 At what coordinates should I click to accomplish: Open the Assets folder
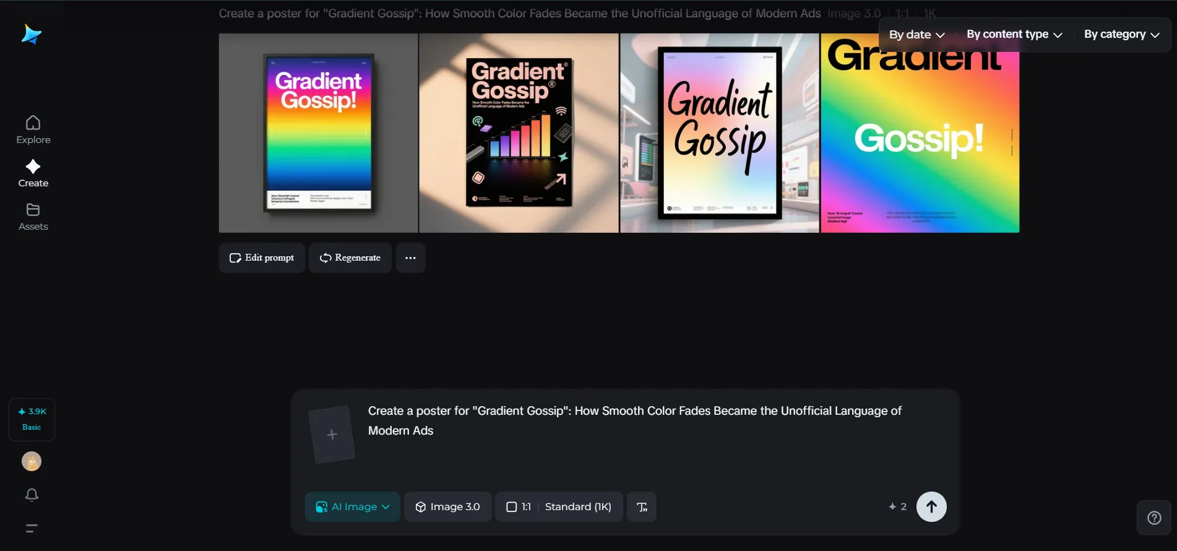click(x=33, y=217)
